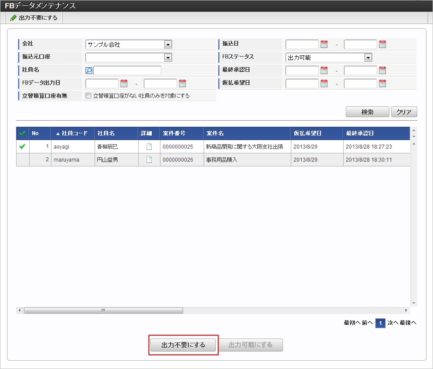Click the bottom 出力不要にする button
Screen dimensions: 433x369
tap(183, 345)
